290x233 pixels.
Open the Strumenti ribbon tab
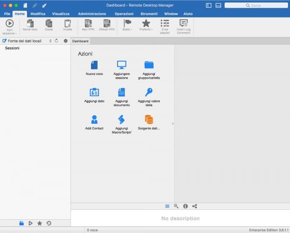(x=149, y=14)
